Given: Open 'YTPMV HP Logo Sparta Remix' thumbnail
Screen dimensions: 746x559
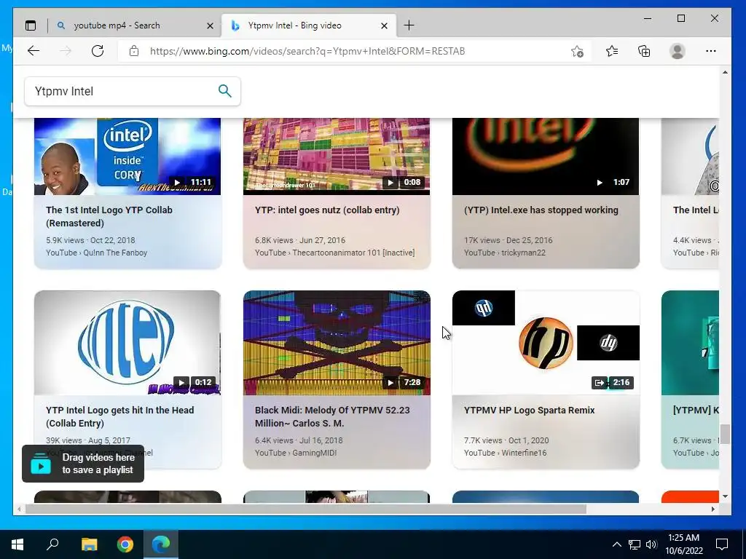Looking at the screenshot, I should (x=545, y=343).
